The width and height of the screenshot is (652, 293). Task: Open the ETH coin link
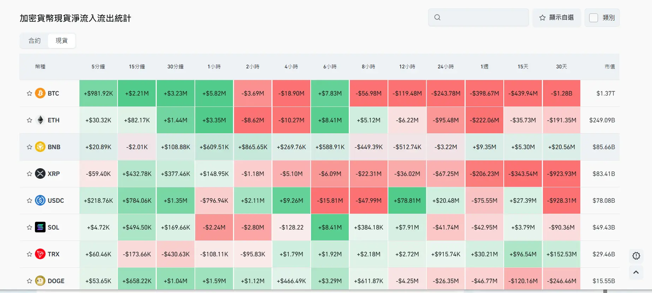coord(54,120)
